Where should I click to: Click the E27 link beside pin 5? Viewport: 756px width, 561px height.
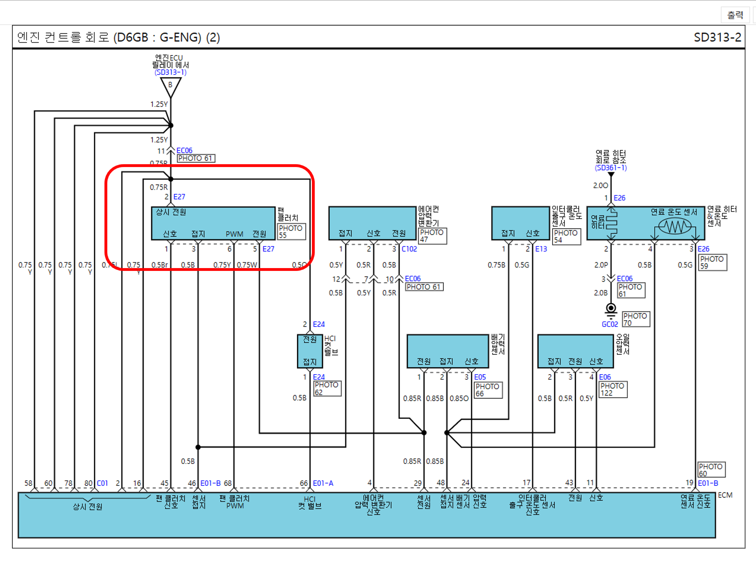[268, 249]
